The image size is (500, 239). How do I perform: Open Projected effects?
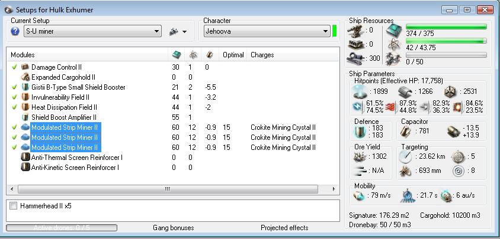click(x=284, y=228)
